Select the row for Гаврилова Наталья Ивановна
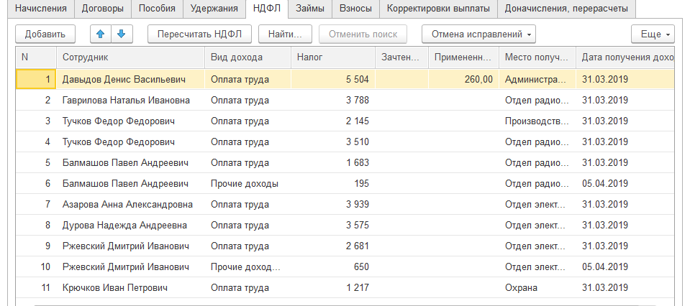Viewport: 690px width, 306px height. 126,100
